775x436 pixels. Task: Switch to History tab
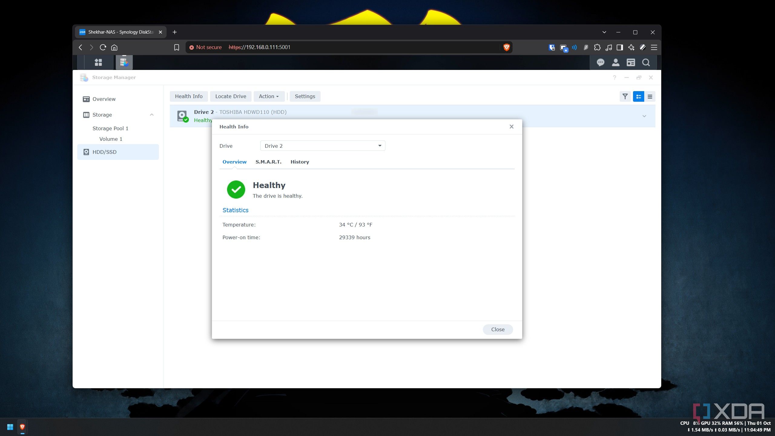[x=300, y=162]
